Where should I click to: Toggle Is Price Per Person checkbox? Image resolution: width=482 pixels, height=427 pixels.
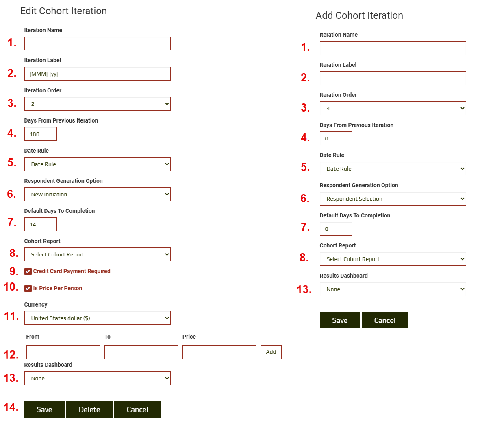[x=28, y=289]
